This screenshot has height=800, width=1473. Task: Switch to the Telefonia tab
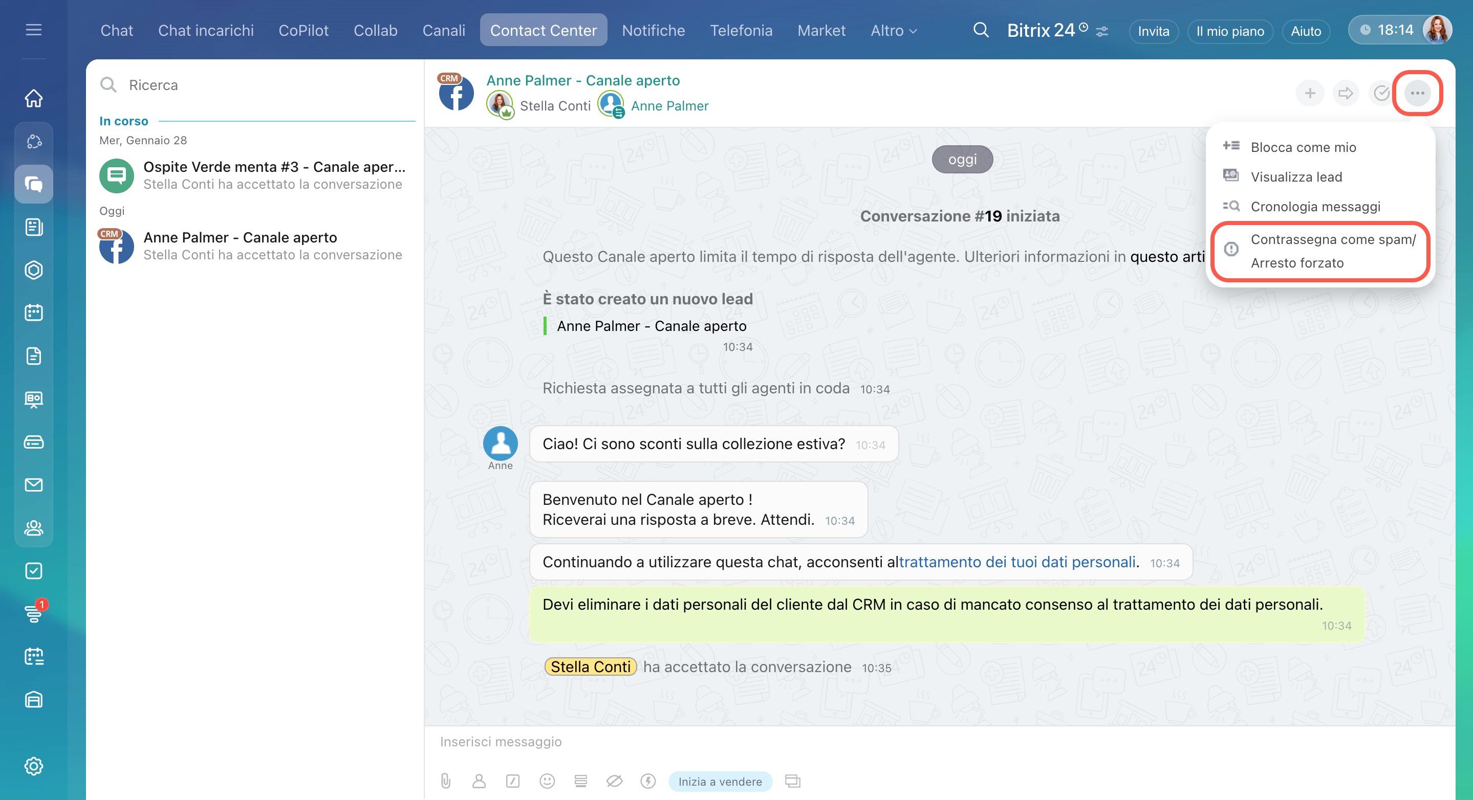click(x=741, y=31)
